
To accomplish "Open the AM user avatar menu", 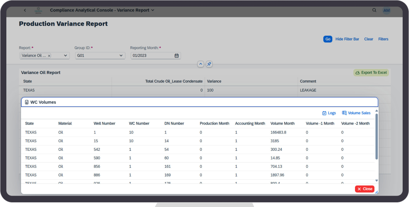I will pos(386,10).
